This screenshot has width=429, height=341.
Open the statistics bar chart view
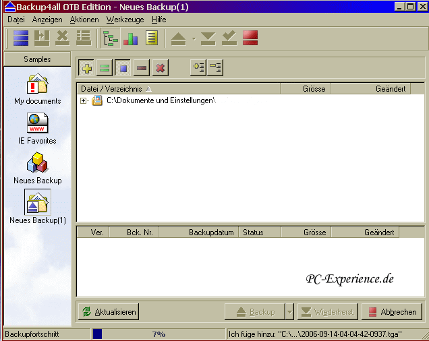coord(131,38)
